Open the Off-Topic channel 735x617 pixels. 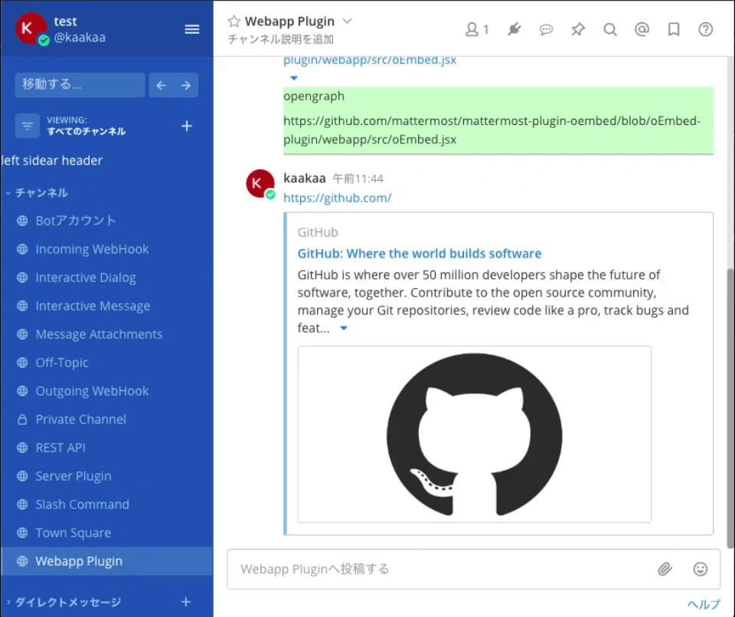pyautogui.click(x=107, y=363)
